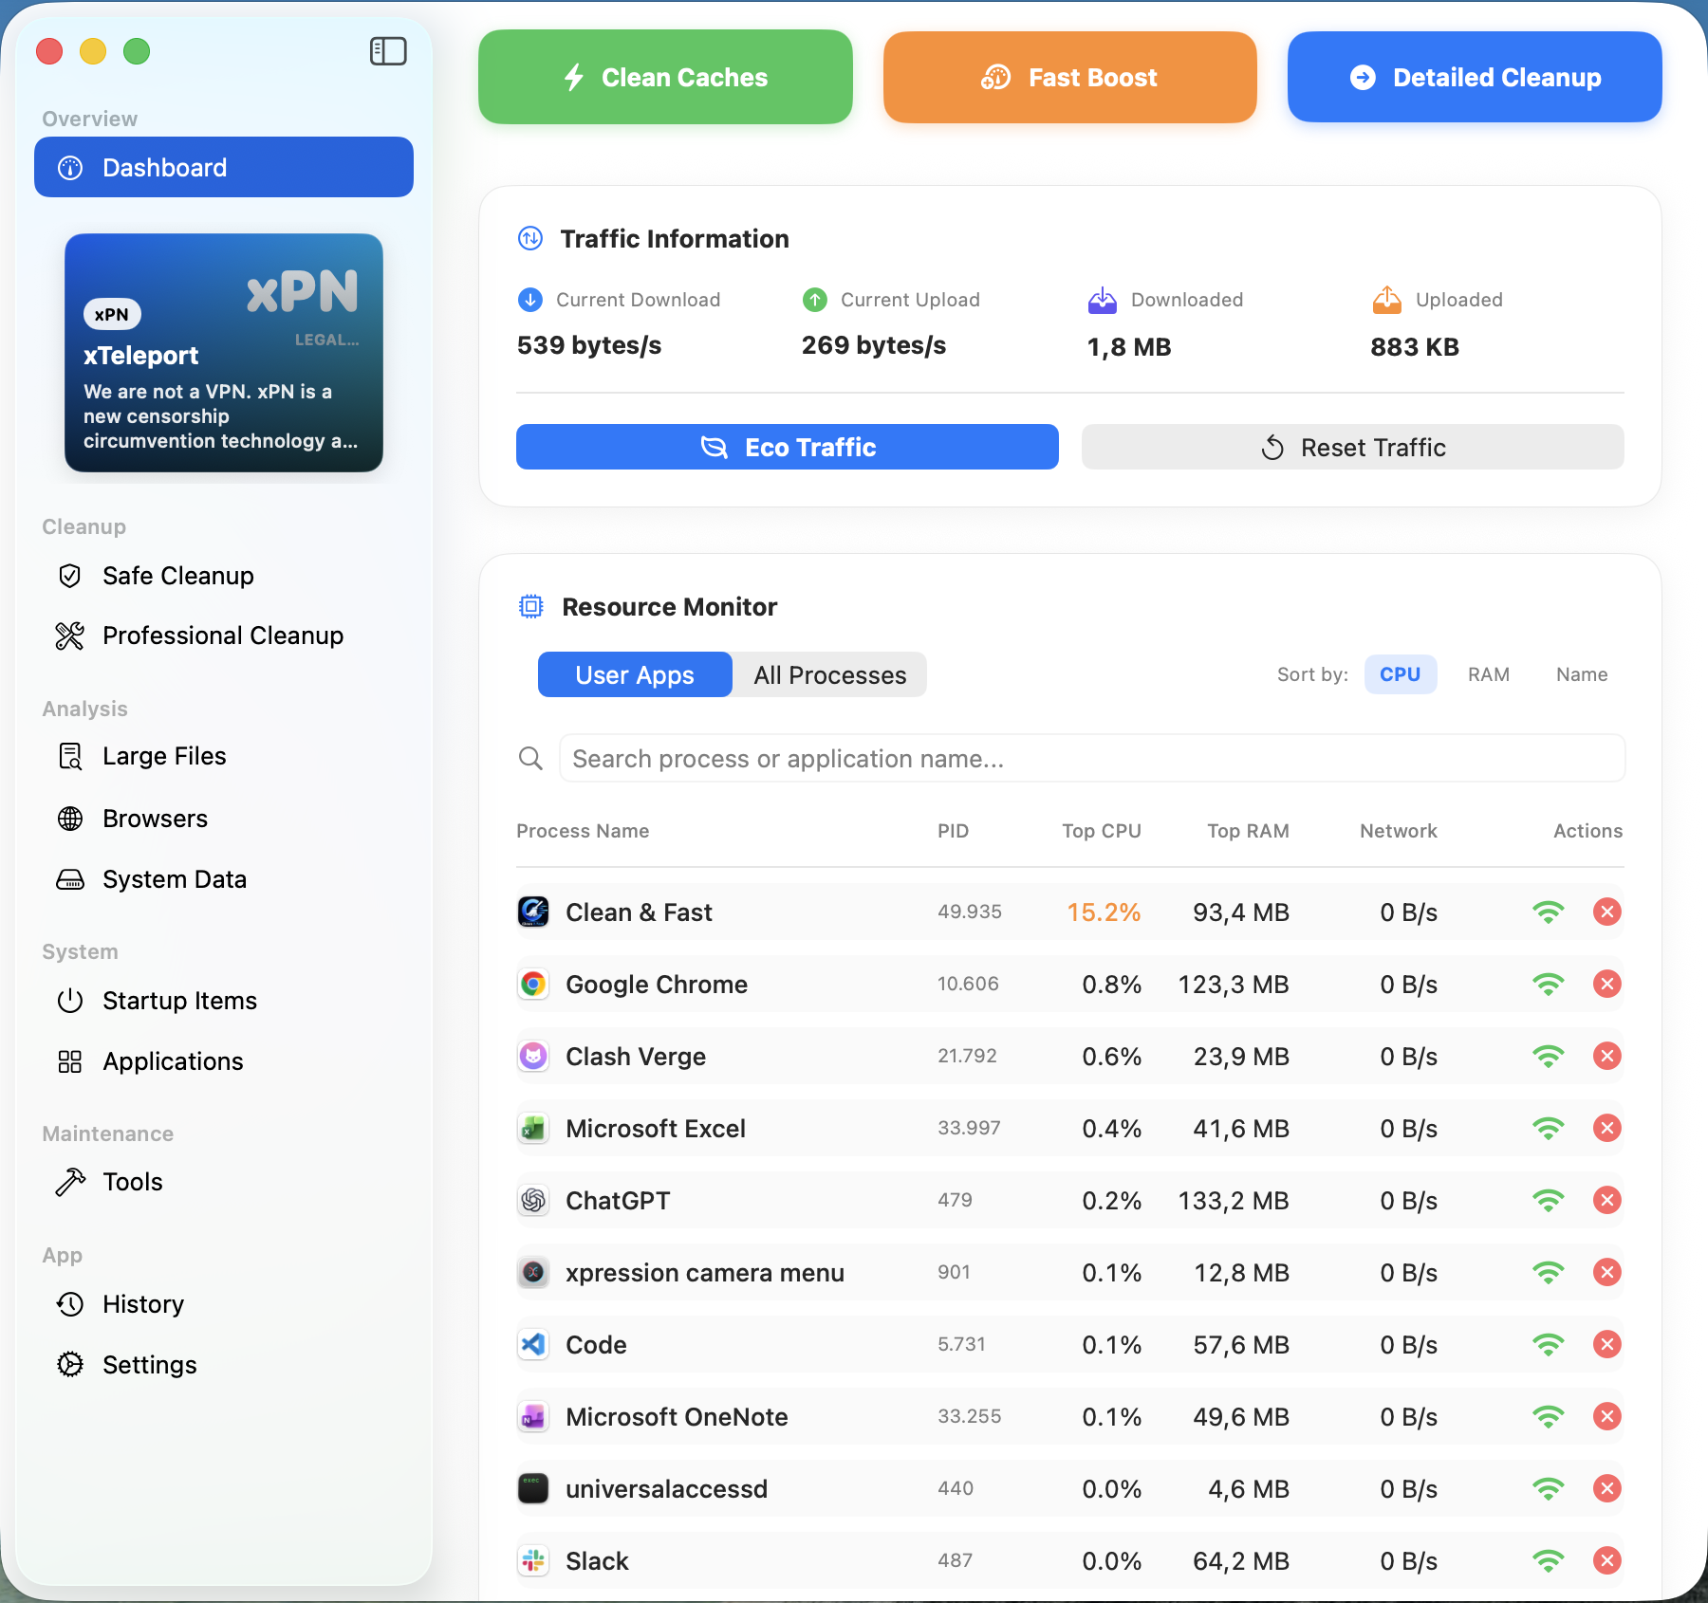This screenshot has width=1708, height=1603.
Task: Toggle network access for Code
Action: click(x=1549, y=1345)
